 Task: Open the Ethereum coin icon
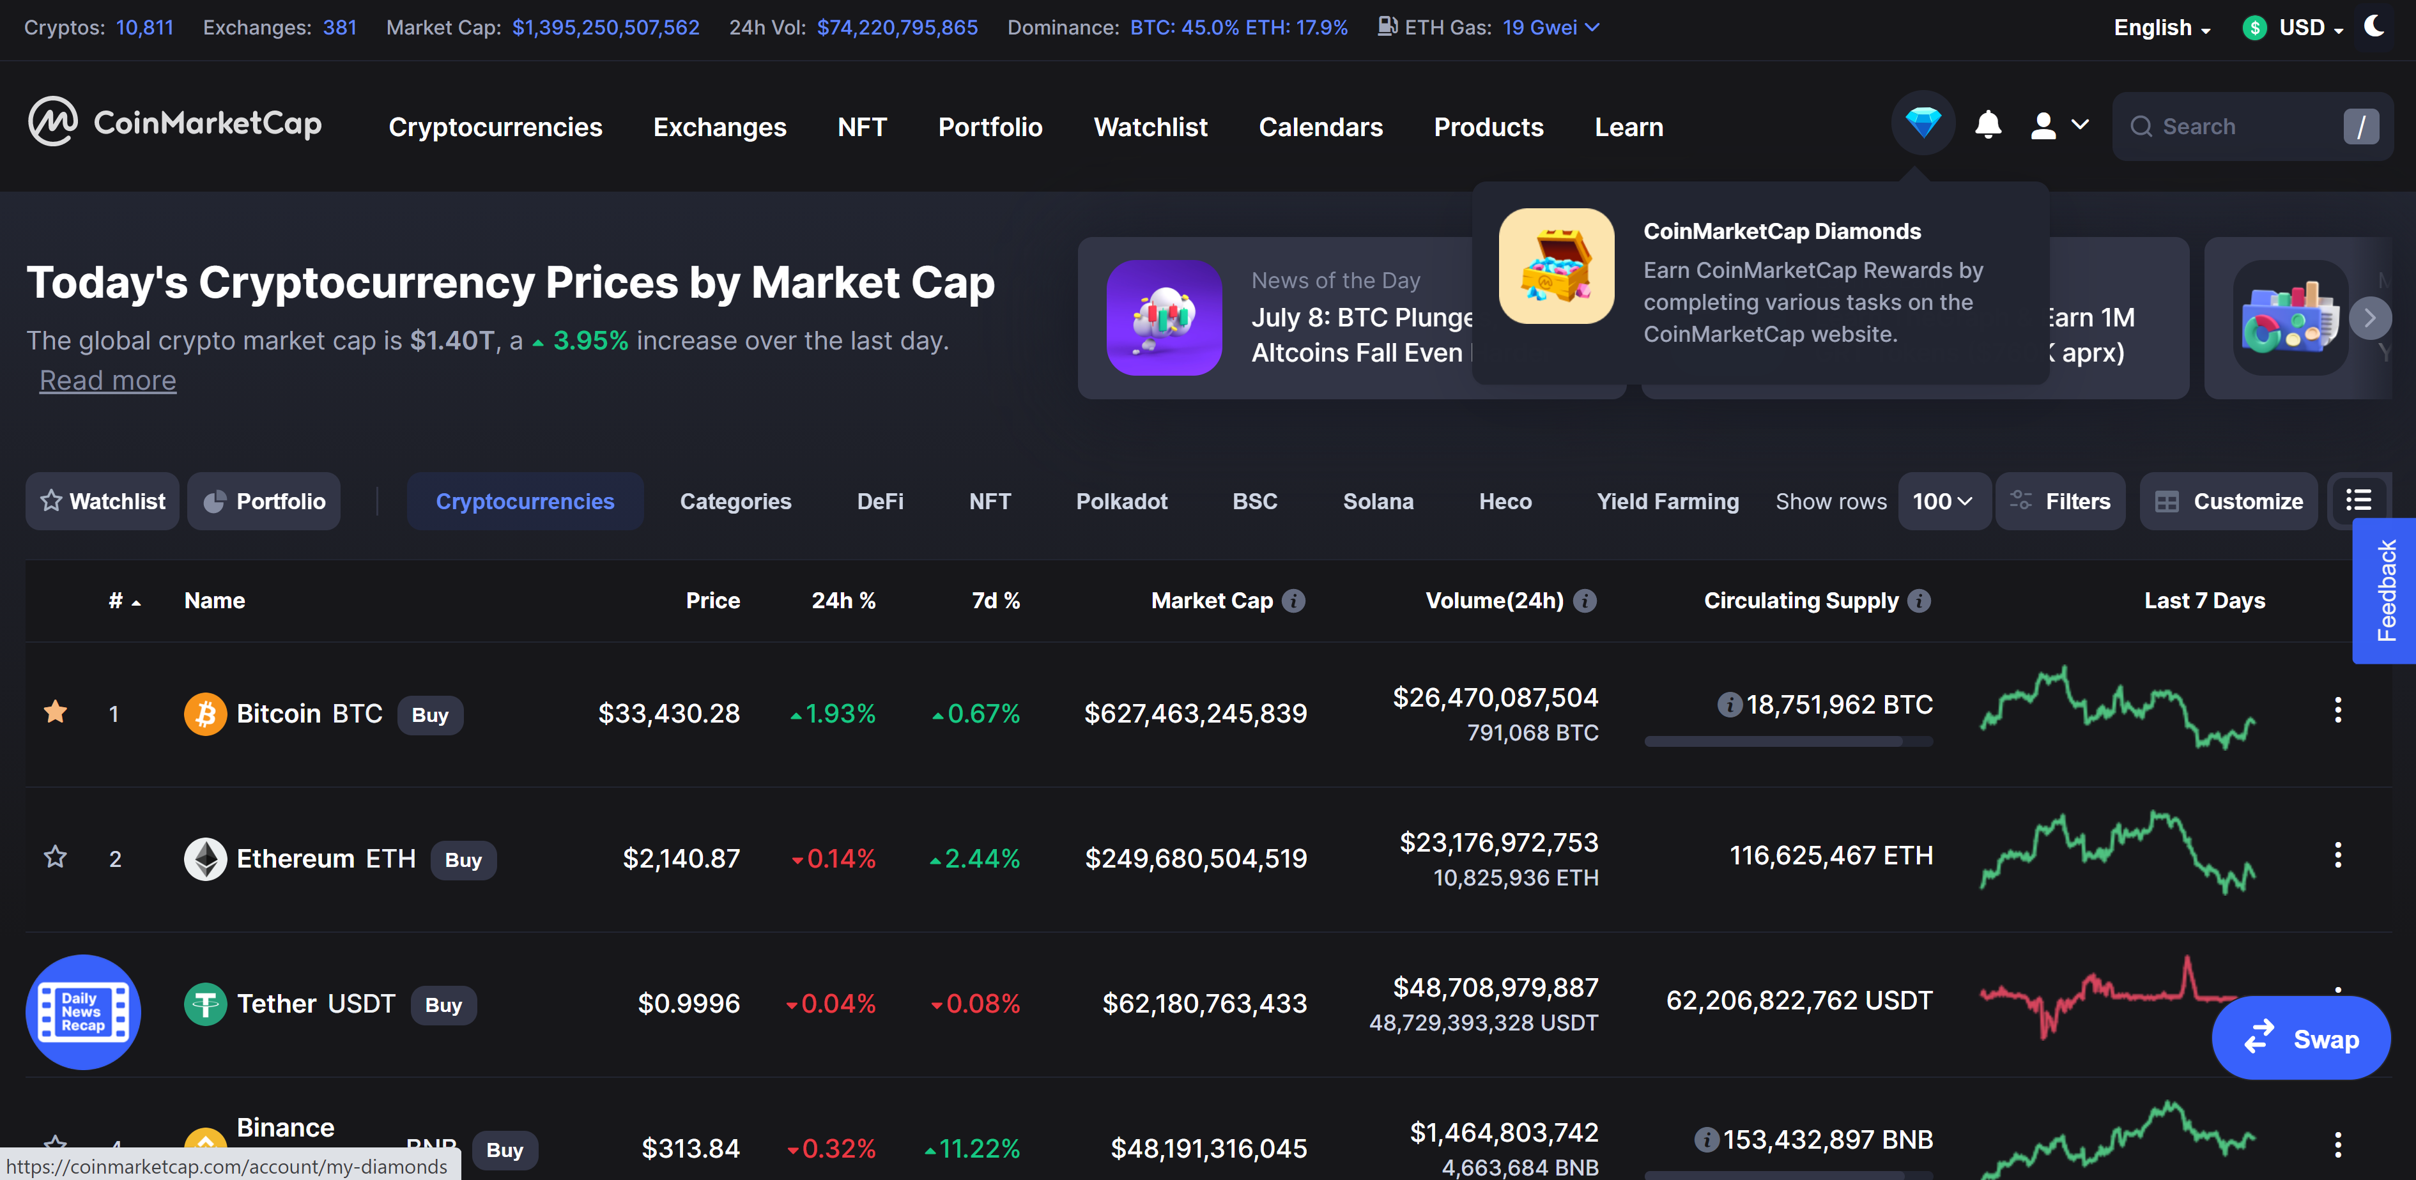[205, 858]
